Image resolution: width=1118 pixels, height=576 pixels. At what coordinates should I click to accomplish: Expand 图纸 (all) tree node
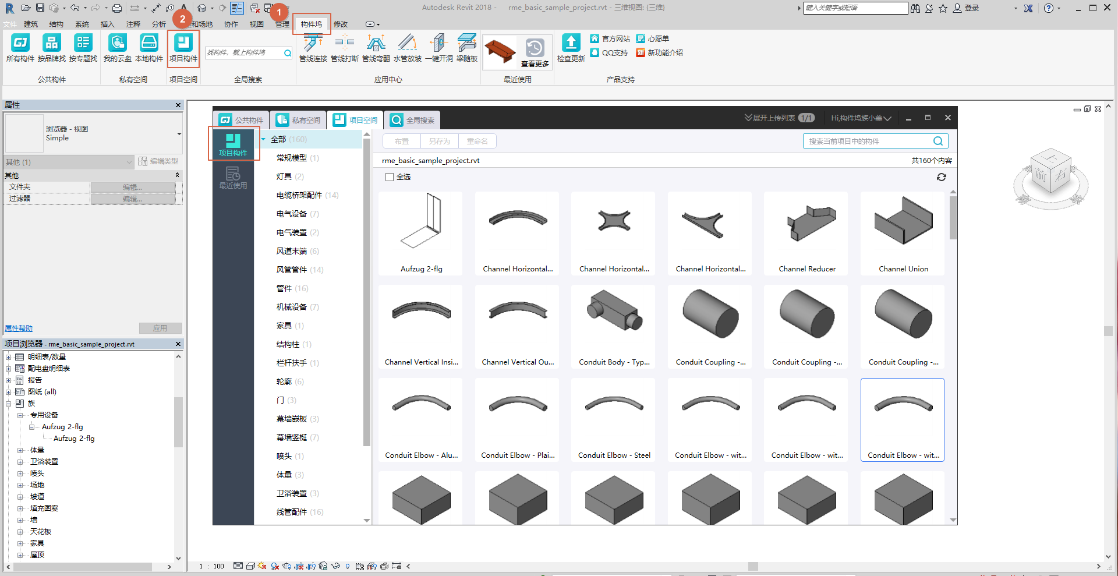[x=9, y=392]
